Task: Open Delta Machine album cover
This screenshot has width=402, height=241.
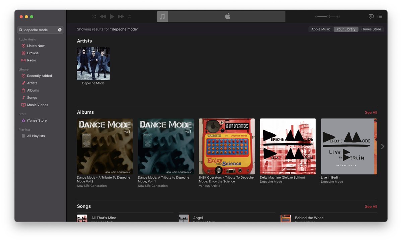Action: (x=288, y=146)
